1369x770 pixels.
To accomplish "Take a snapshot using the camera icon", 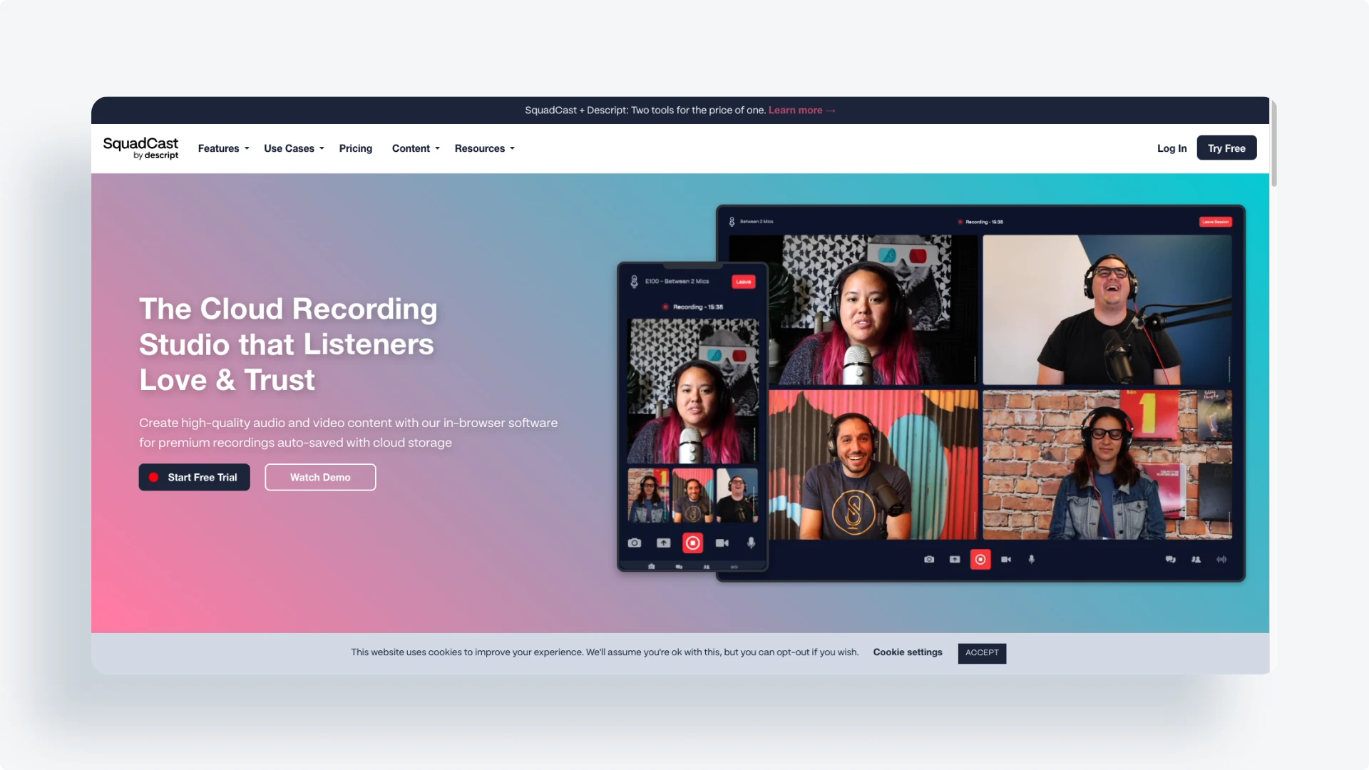I will point(928,559).
